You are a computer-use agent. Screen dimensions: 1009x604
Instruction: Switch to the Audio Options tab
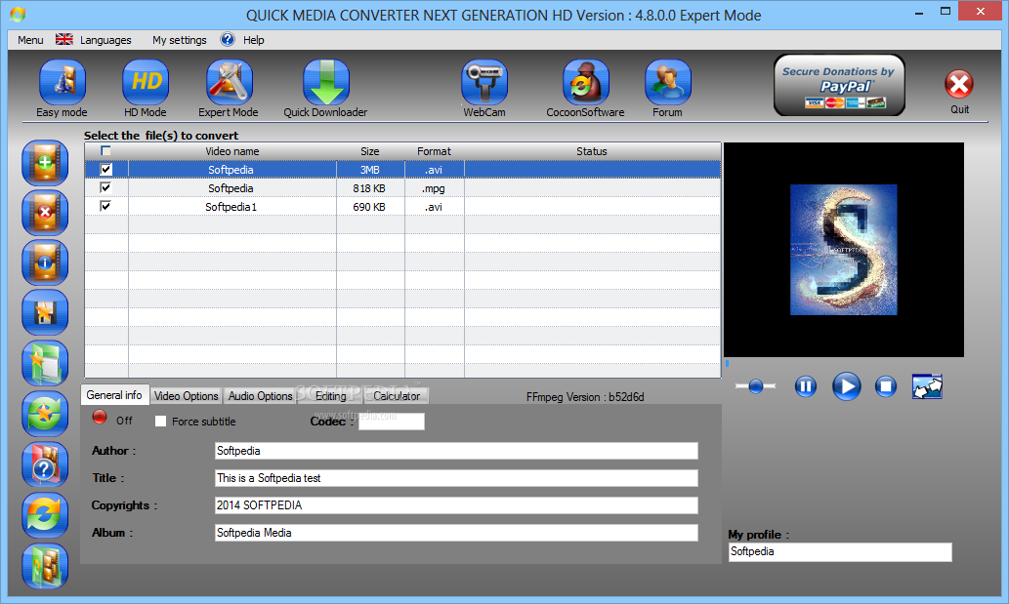260,396
